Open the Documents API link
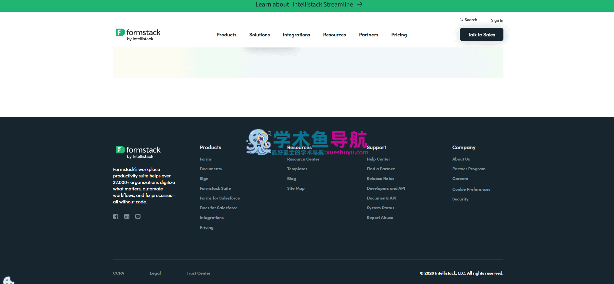The width and height of the screenshot is (614, 284). [381, 198]
